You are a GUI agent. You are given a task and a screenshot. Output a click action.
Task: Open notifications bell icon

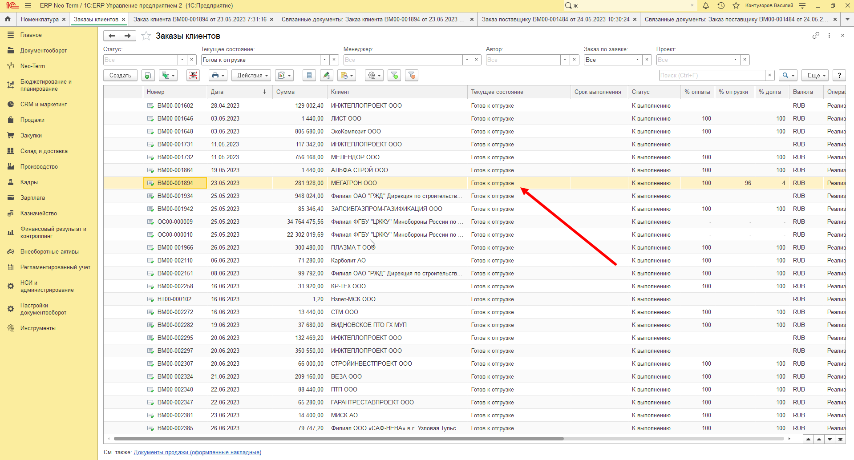(706, 6)
